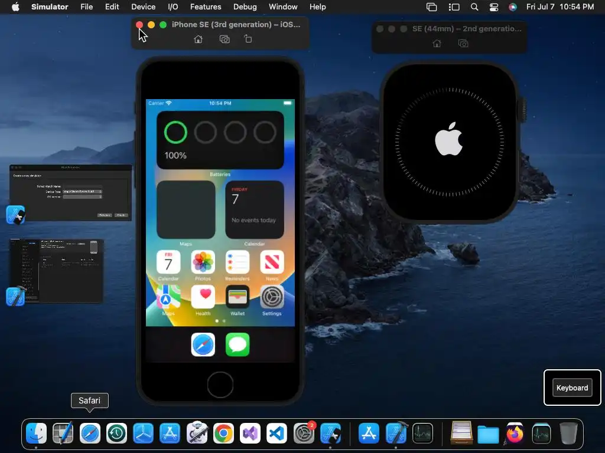The width and height of the screenshot is (605, 453).
Task: Click the iPhone SE window title text
Action: coord(236,24)
